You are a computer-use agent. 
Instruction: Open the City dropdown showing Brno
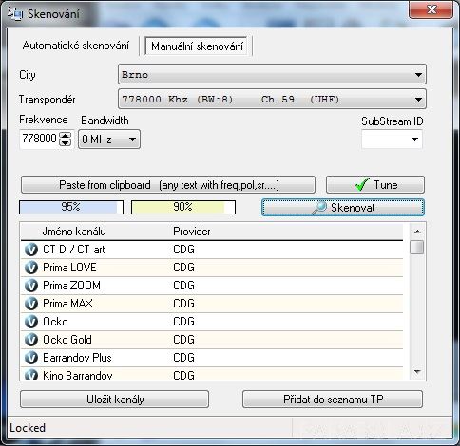272,75
